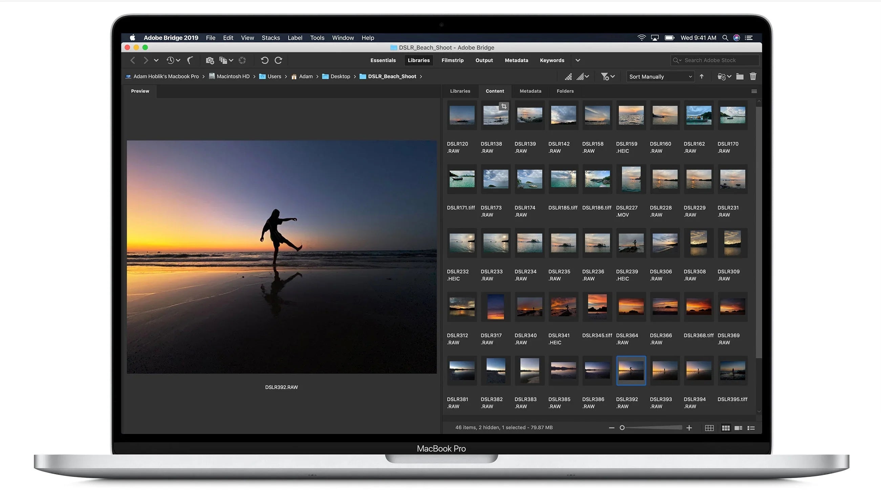Switch to list view mode

(751, 428)
